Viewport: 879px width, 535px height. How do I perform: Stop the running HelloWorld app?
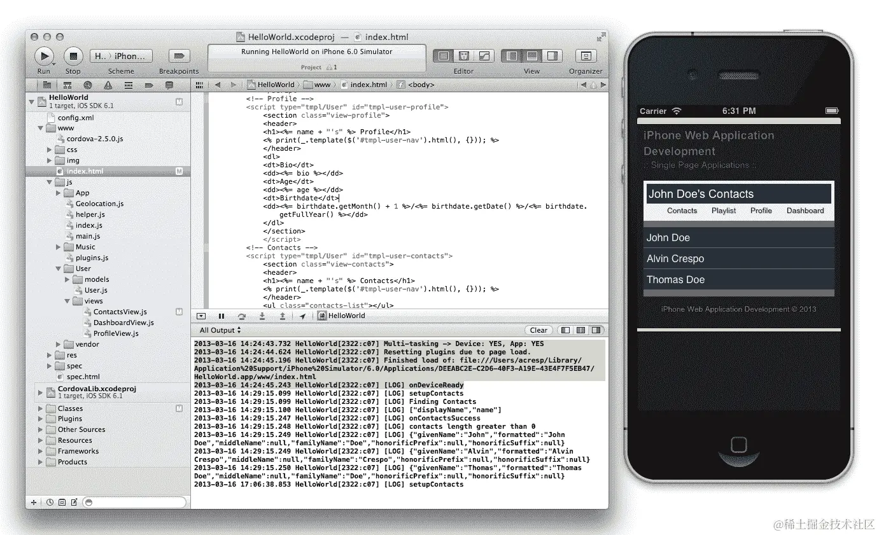pos(73,56)
